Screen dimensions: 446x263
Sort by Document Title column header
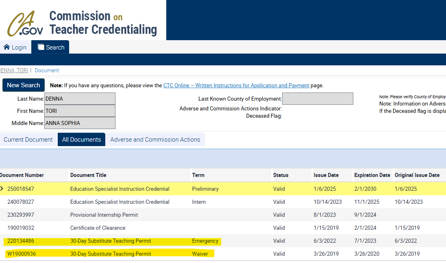tap(88, 175)
